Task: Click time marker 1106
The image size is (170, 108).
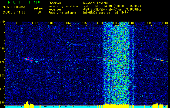Action: pyautogui.click(x=100, y=23)
